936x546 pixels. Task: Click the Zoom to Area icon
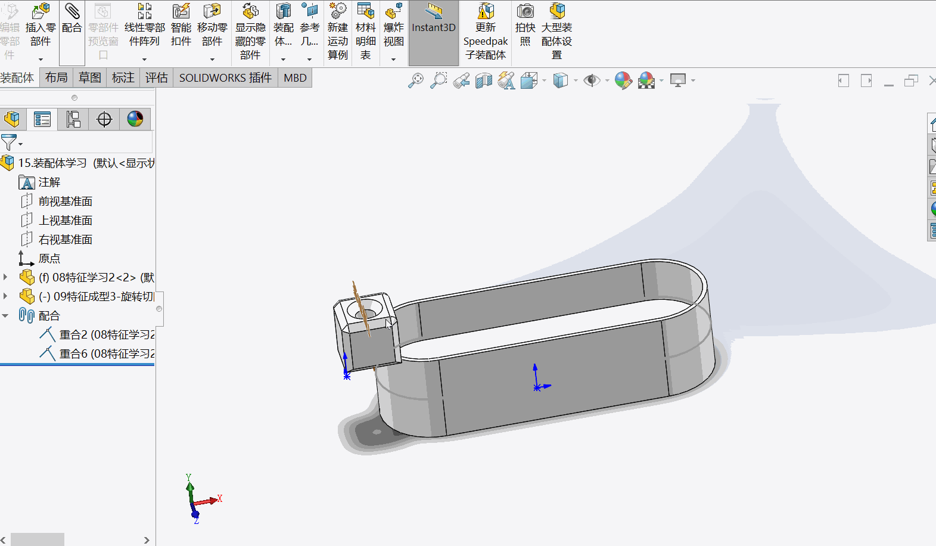click(439, 80)
